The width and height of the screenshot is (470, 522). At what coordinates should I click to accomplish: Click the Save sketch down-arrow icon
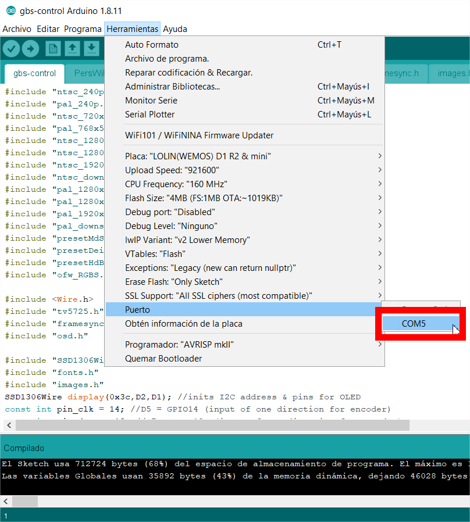[x=91, y=49]
